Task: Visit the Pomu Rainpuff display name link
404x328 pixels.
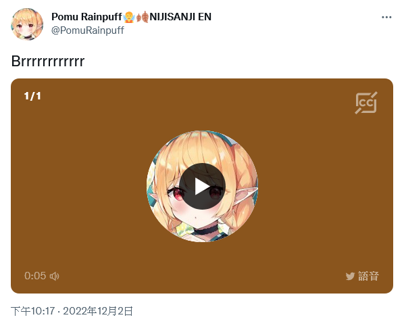Action: 86,17
